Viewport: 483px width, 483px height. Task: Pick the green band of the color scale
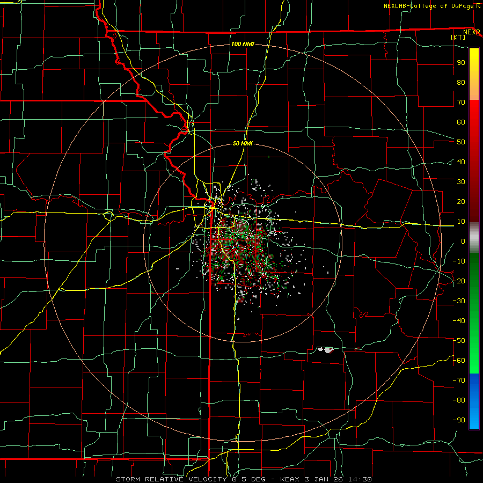(x=474, y=313)
